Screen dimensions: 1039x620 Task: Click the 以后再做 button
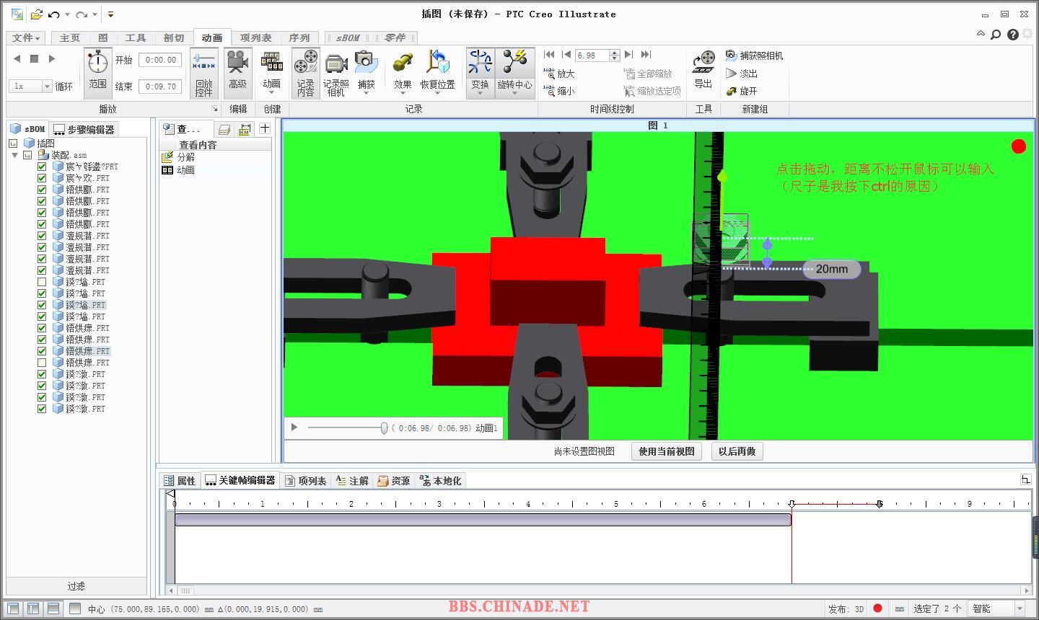[x=737, y=451]
